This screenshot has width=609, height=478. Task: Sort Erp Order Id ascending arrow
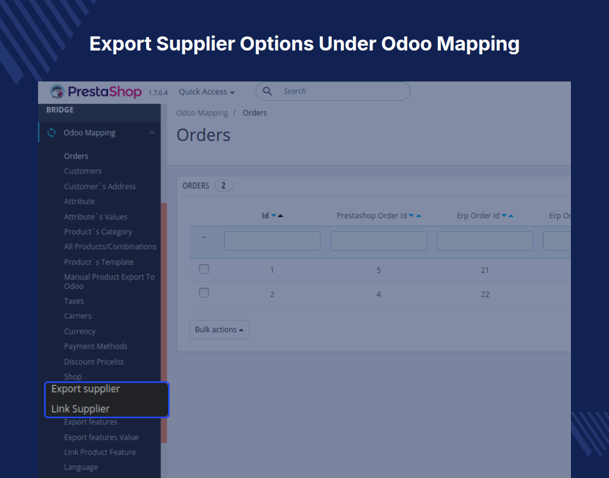coord(511,216)
